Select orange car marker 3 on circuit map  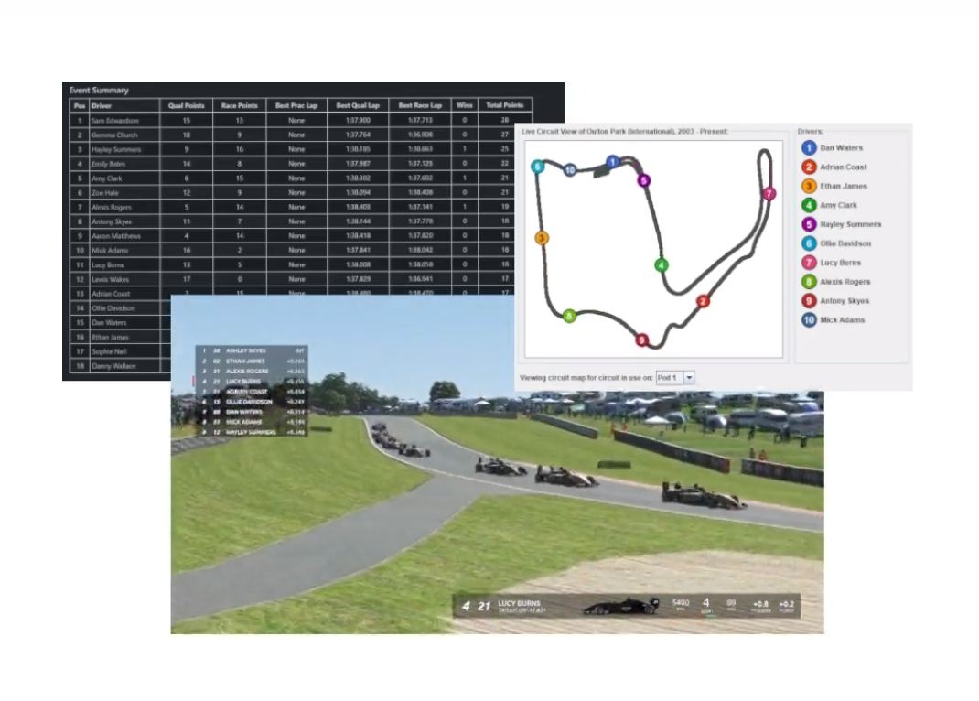click(542, 238)
